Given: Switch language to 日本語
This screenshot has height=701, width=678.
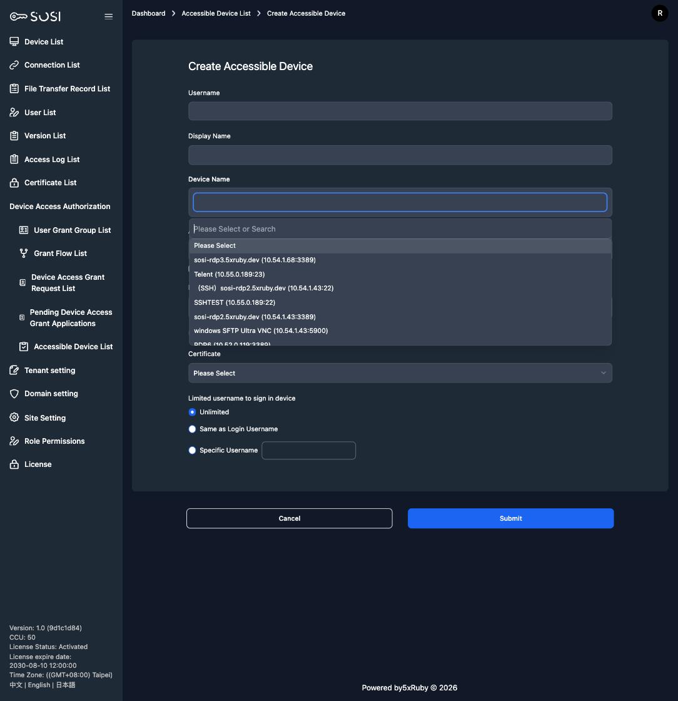Looking at the screenshot, I should pyautogui.click(x=65, y=685).
